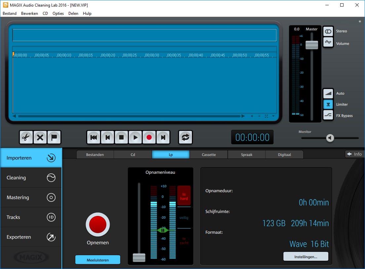The height and width of the screenshot is (269, 365).
Task: Click the transport record button
Action: [x=149, y=137]
